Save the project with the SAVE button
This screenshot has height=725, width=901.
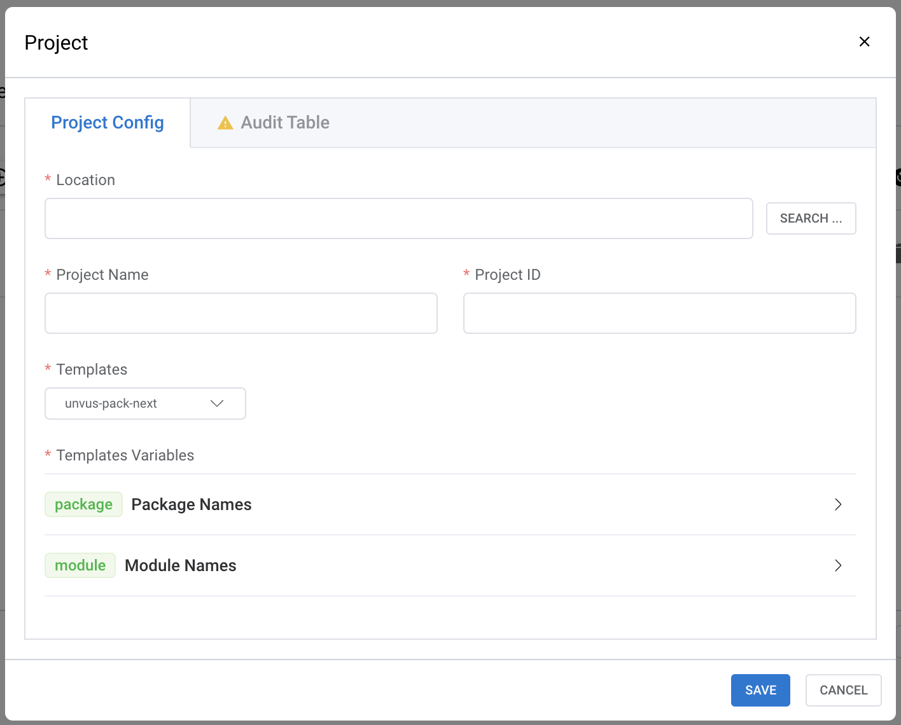760,690
